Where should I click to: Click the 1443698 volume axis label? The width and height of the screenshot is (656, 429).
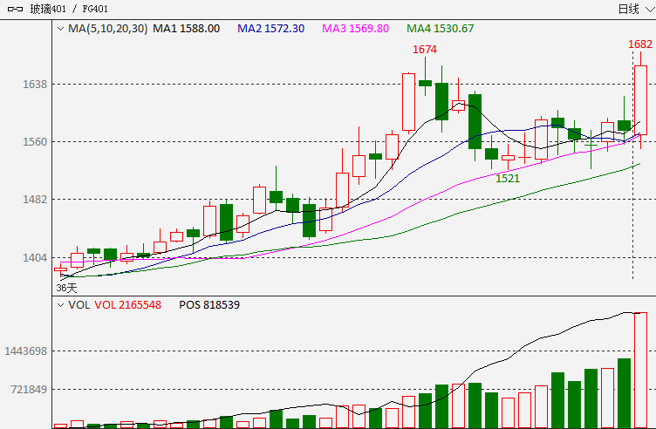click(26, 351)
